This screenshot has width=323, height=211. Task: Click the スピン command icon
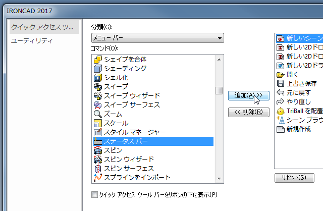tap(98, 150)
